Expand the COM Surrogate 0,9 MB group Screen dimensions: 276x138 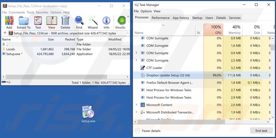click(x=136, y=53)
